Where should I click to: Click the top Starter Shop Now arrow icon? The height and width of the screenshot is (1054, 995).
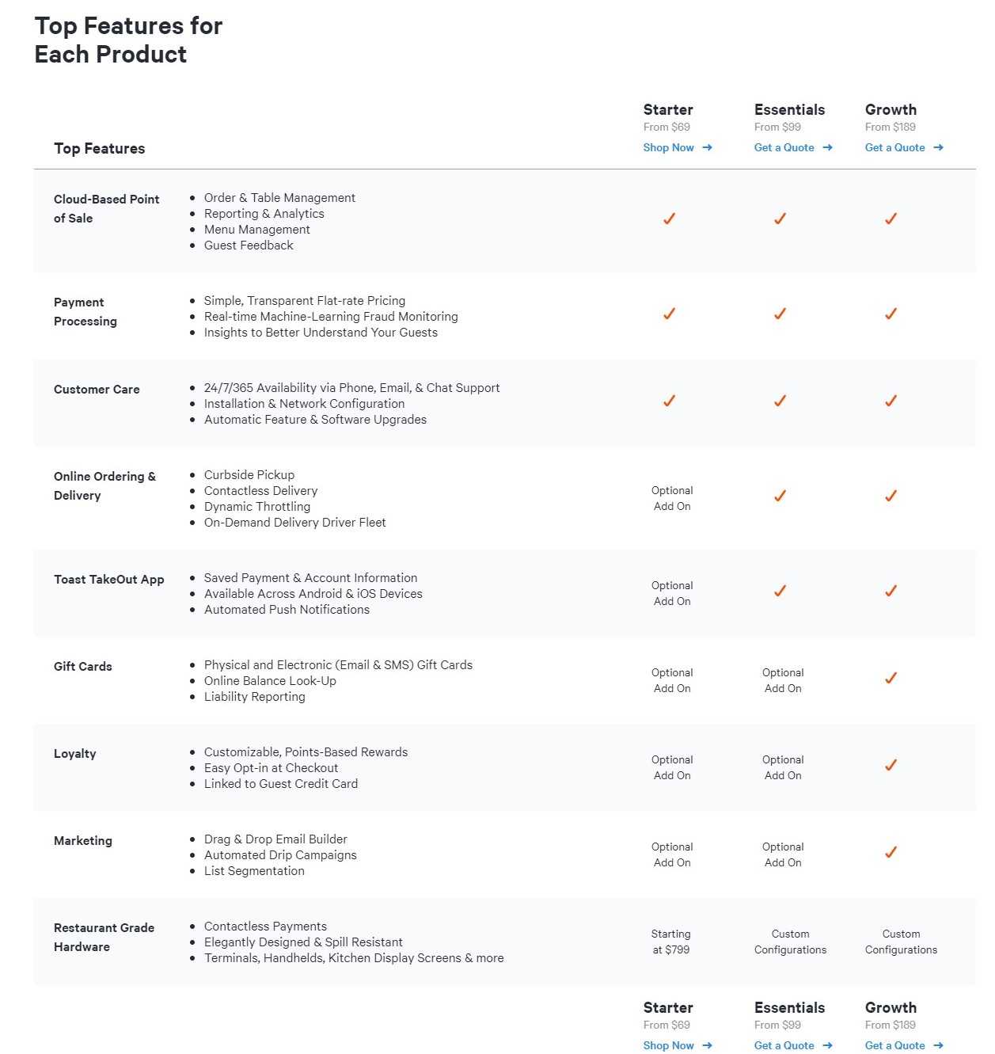point(707,148)
